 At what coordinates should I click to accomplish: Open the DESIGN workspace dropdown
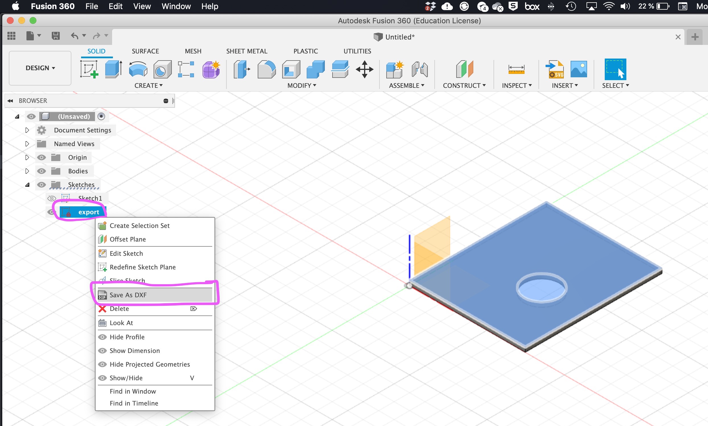pyautogui.click(x=40, y=68)
